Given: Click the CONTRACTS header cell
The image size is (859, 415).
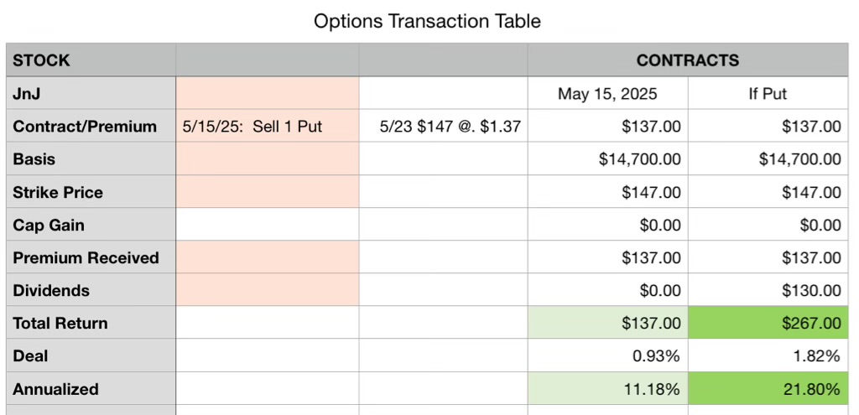Looking at the screenshot, I should click(688, 60).
